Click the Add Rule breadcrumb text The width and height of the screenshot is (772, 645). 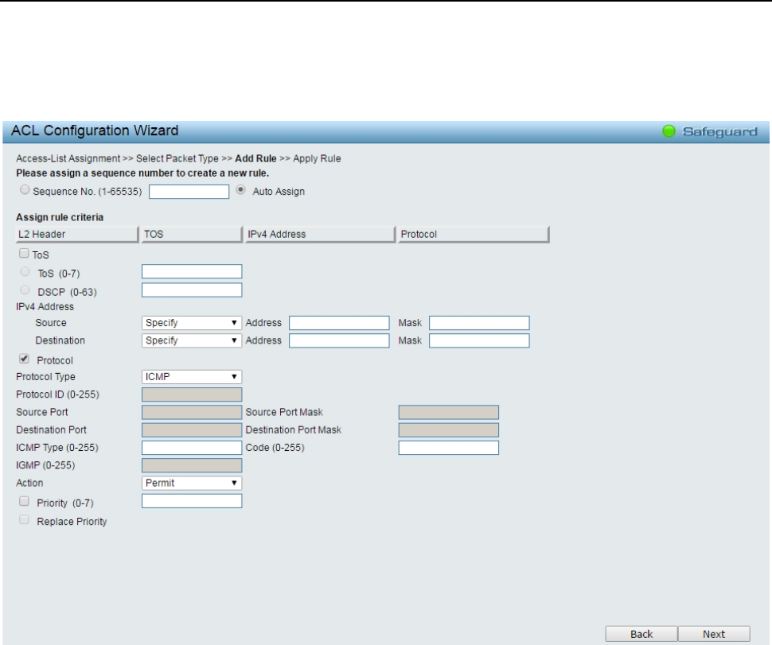tap(255, 158)
